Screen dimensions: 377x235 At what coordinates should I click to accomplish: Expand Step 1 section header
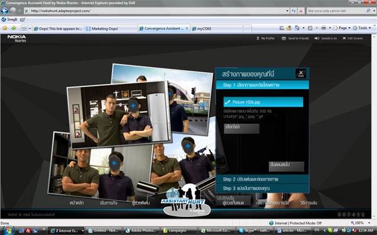(262, 85)
